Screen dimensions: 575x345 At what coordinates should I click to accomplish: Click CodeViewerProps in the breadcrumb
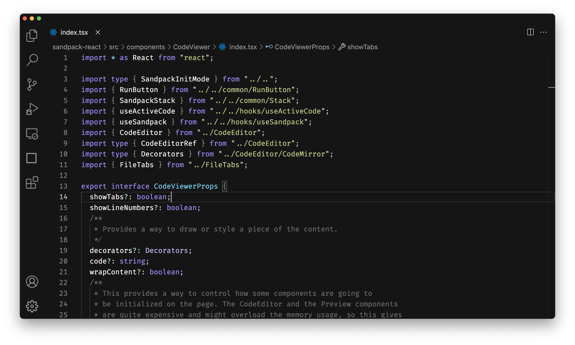[302, 47]
